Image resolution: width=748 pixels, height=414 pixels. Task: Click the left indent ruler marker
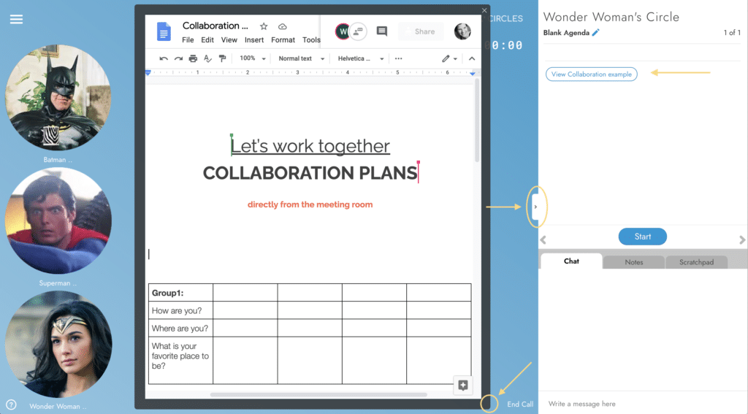[148, 73]
